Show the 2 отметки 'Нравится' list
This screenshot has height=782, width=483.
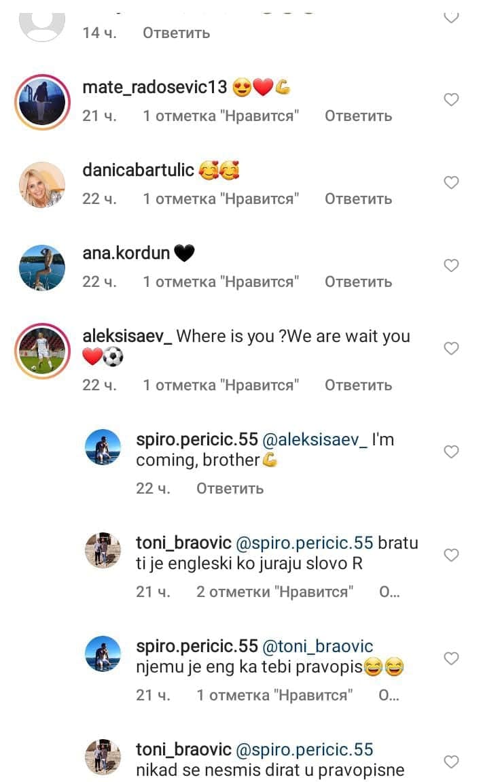coord(274,592)
